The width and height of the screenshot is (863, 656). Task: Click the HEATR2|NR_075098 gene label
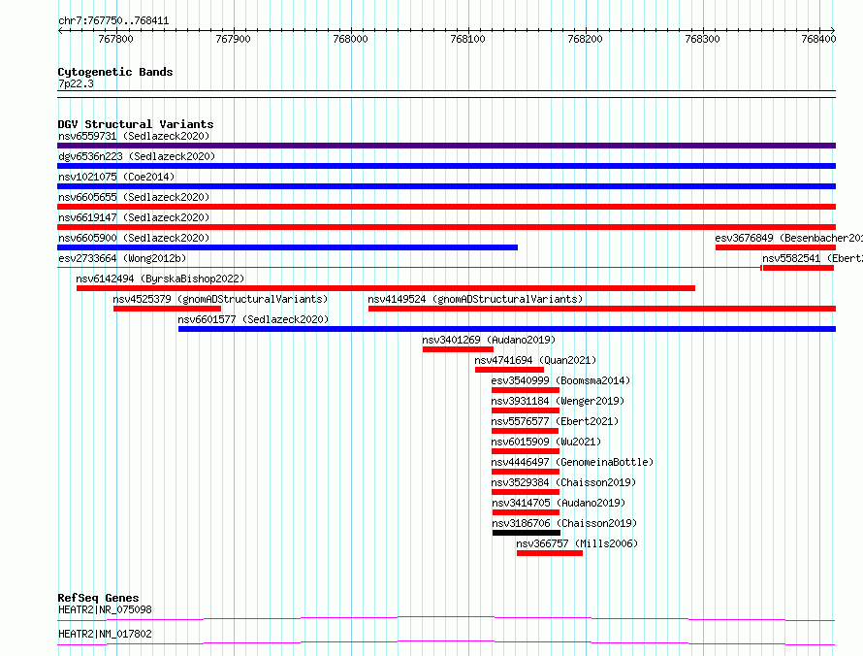tap(105, 609)
